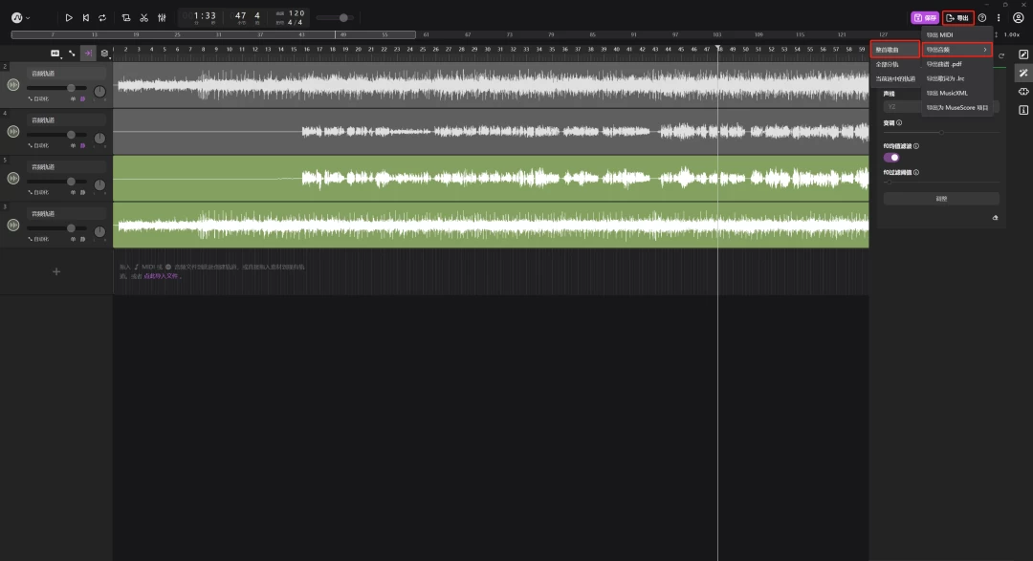Toggle the purple snap-to-arrow icon
The image size is (1033, 561).
click(88, 54)
